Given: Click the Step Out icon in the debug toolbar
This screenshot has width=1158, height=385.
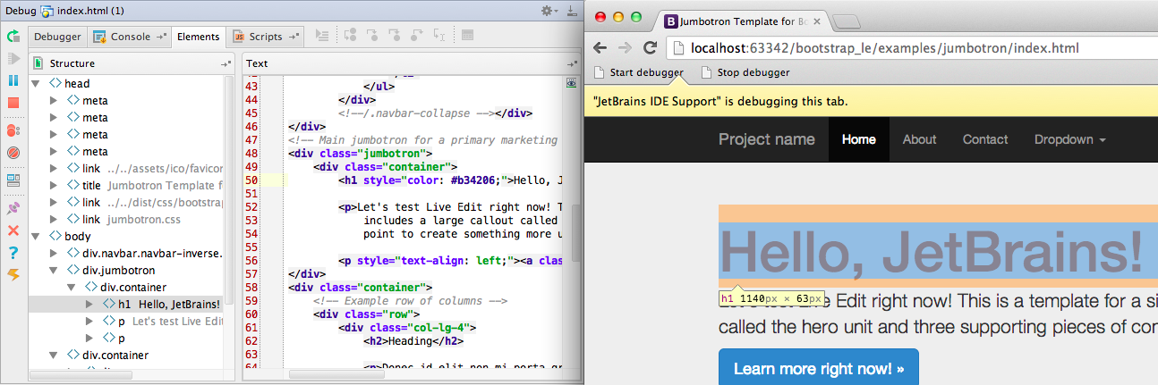Looking at the screenshot, I should coord(417,36).
